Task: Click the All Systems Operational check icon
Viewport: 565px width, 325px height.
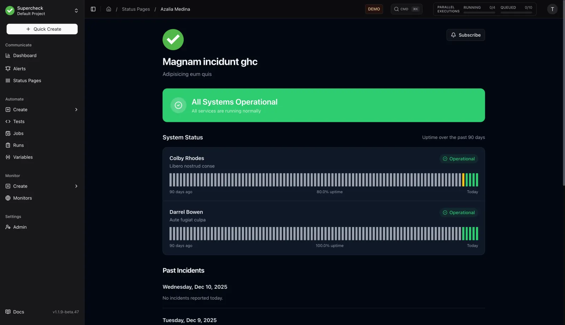Action: (x=178, y=105)
